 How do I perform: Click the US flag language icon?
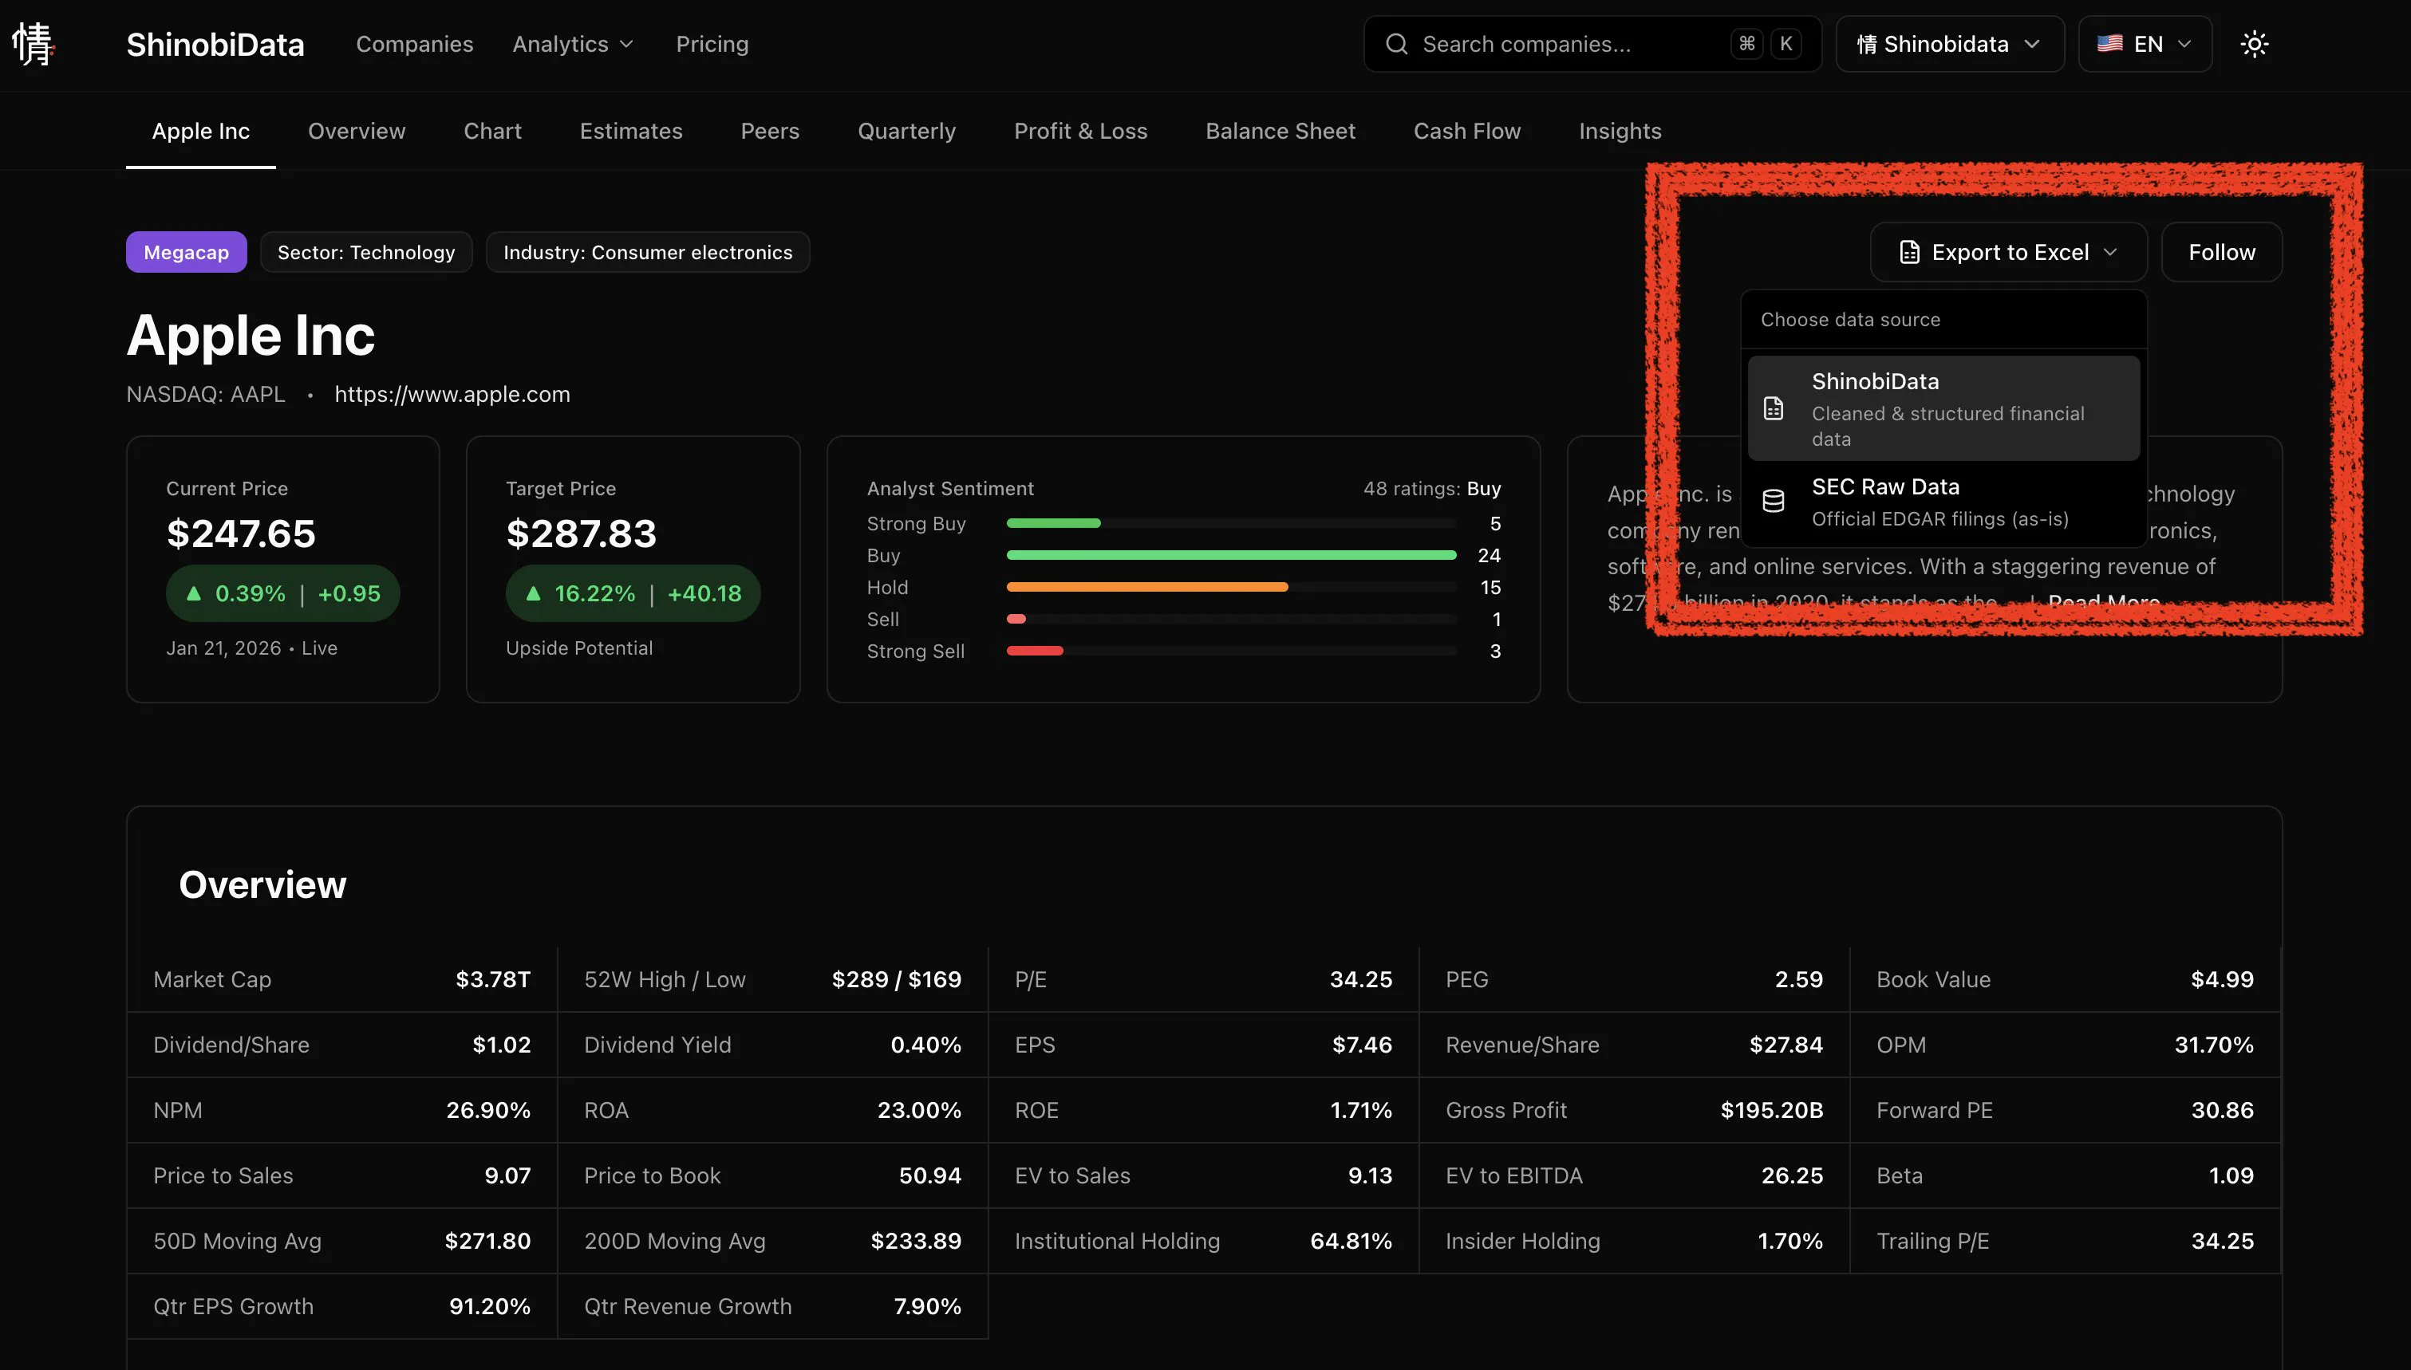2109,43
